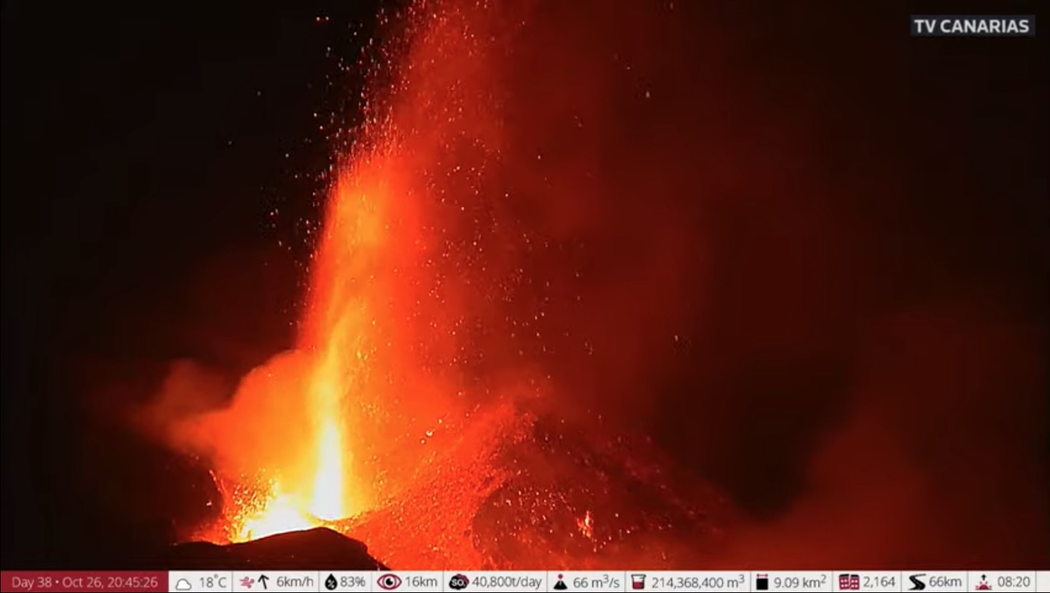This screenshot has height=593, width=1050.
Task: Click the 2,164 buildings count
Action: 879,582
